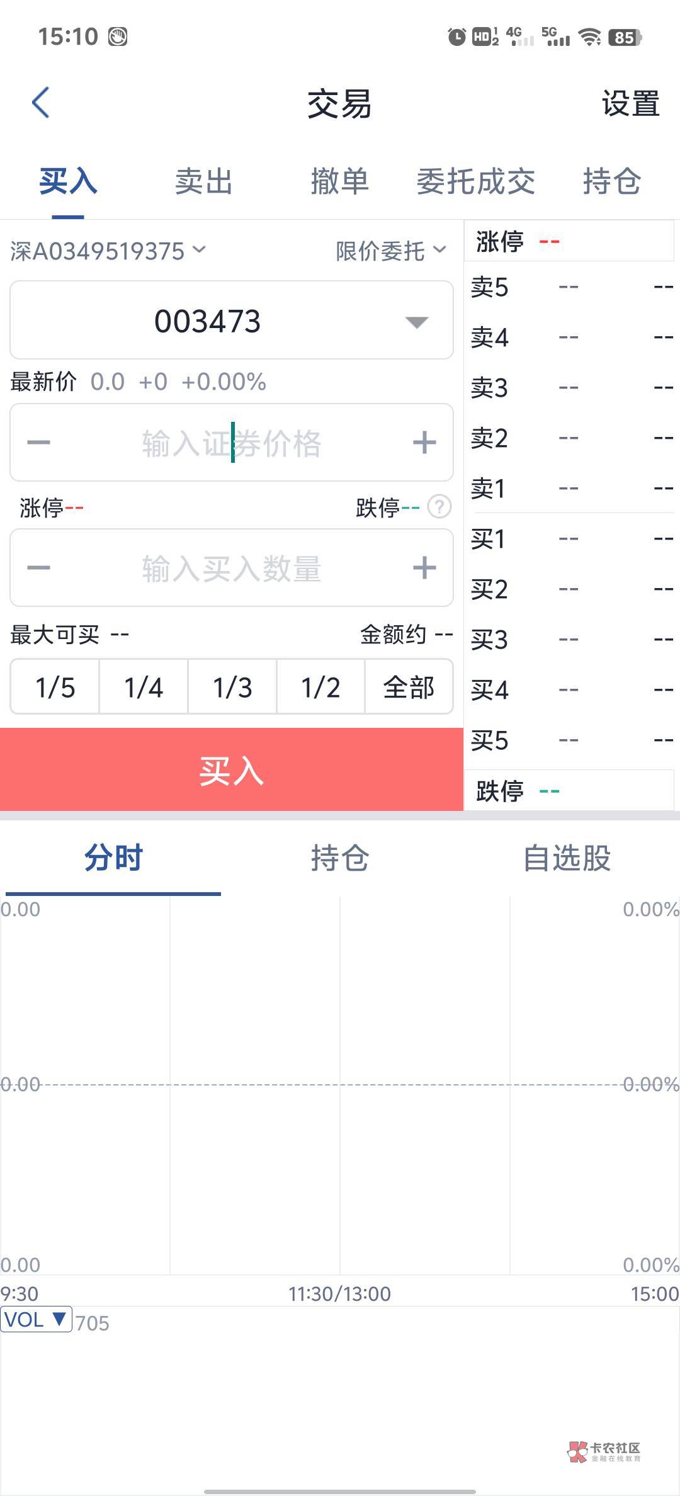Open 设置 in the header

tap(630, 104)
